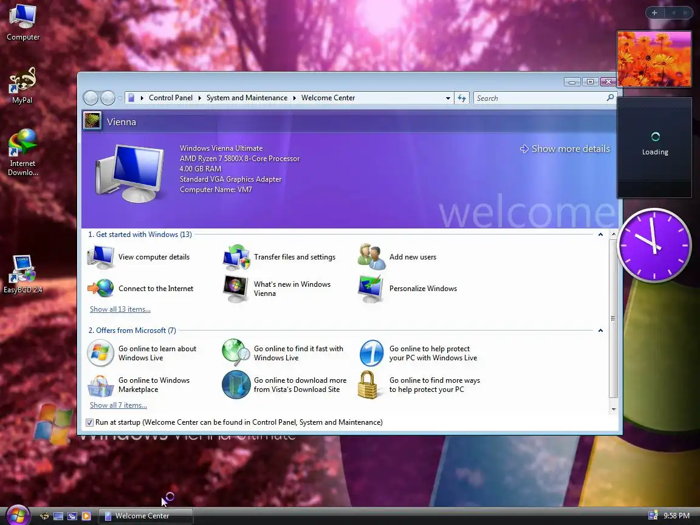Click the sidebar next gadgets arrow
The width and height of the screenshot is (700, 525).
click(685, 13)
